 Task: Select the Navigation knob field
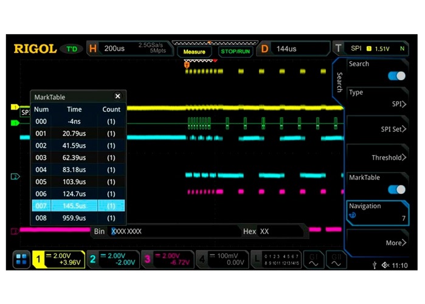[377, 211]
